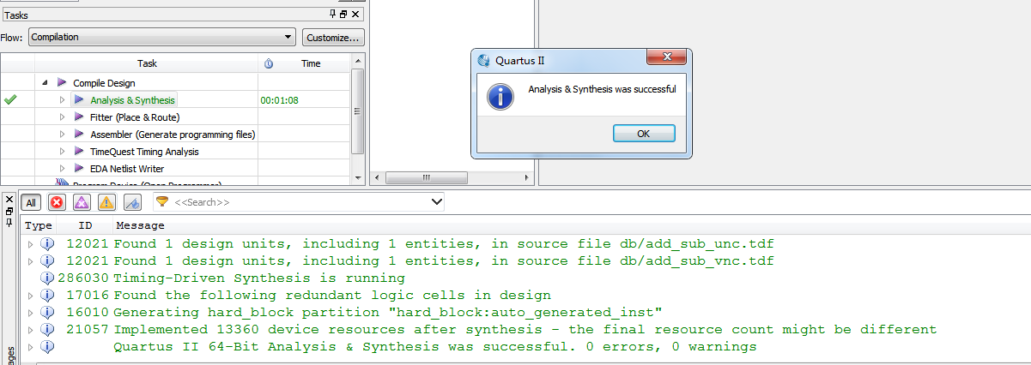Click the Assembler play icon
Viewport: 1031px width, 365px height.
coord(79,135)
